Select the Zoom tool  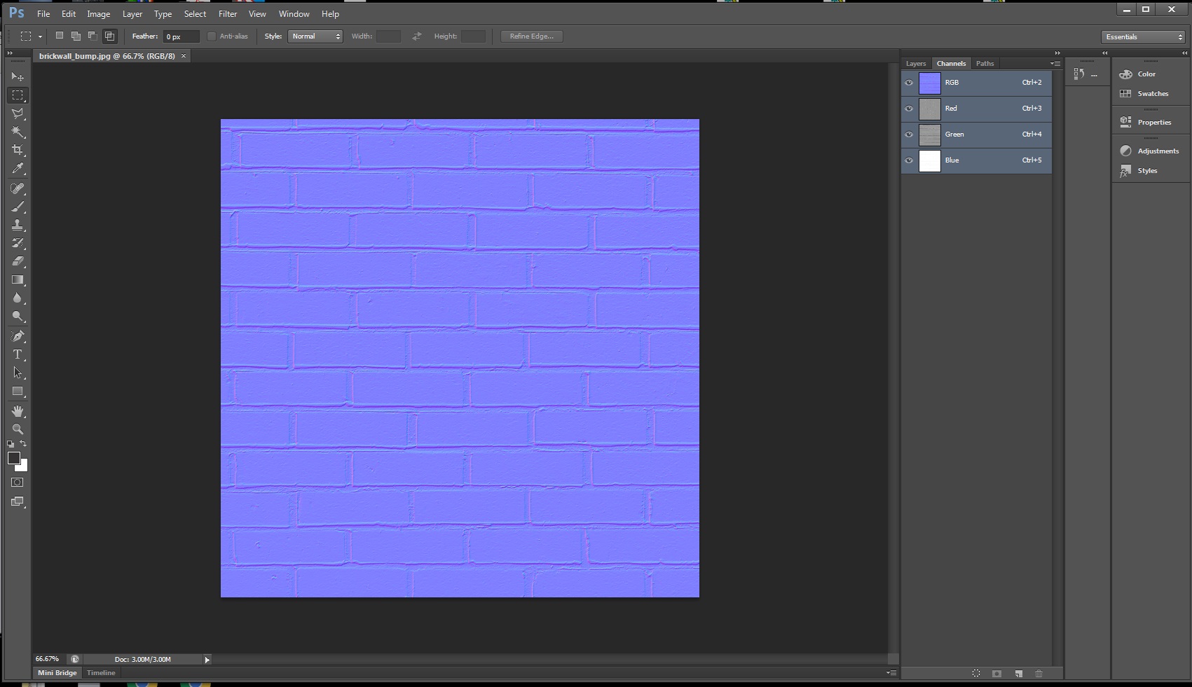(18, 429)
